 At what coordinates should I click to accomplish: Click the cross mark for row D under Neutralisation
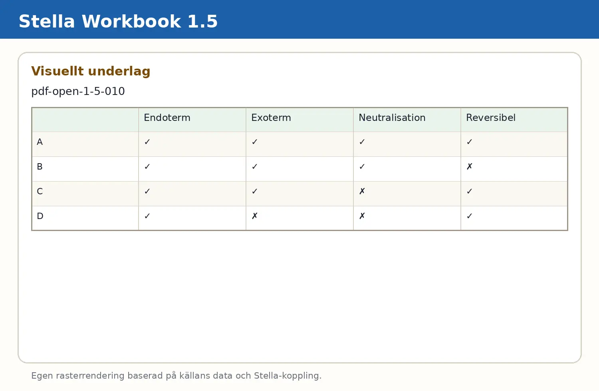pyautogui.click(x=362, y=216)
